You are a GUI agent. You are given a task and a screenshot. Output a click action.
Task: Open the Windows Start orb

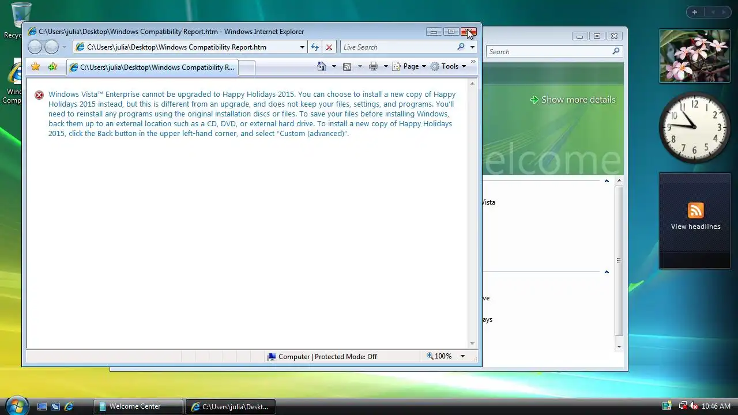pyautogui.click(x=16, y=405)
